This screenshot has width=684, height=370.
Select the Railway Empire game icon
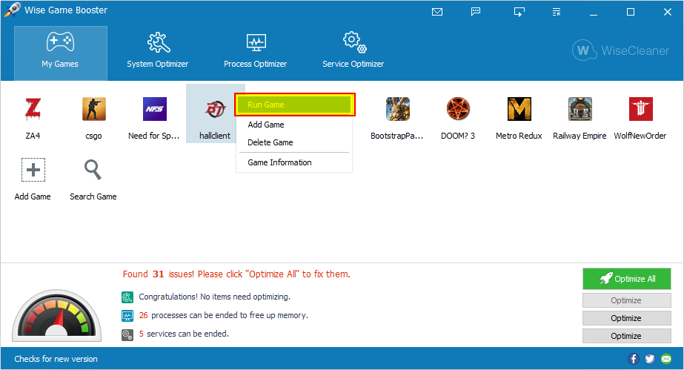(580, 109)
